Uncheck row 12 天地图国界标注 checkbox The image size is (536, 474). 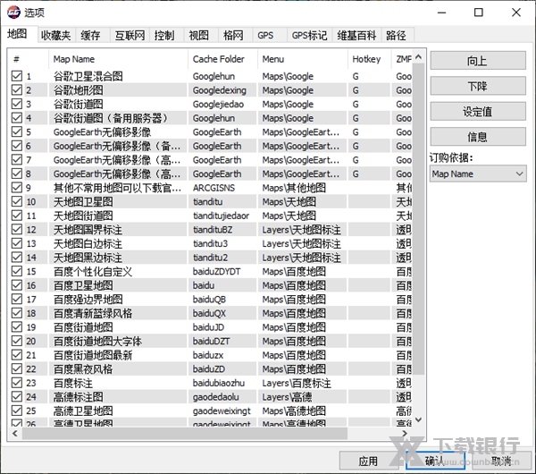coord(17,229)
